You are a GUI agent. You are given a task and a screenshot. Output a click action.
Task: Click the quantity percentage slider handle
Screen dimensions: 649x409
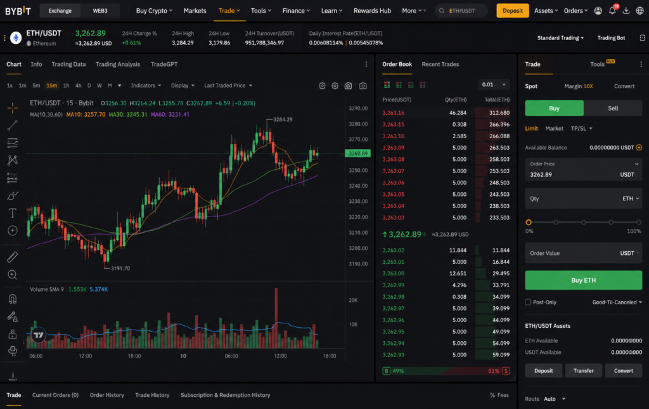point(529,223)
